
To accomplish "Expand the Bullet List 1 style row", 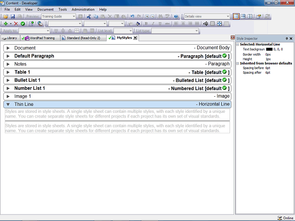I will [x=8, y=80].
